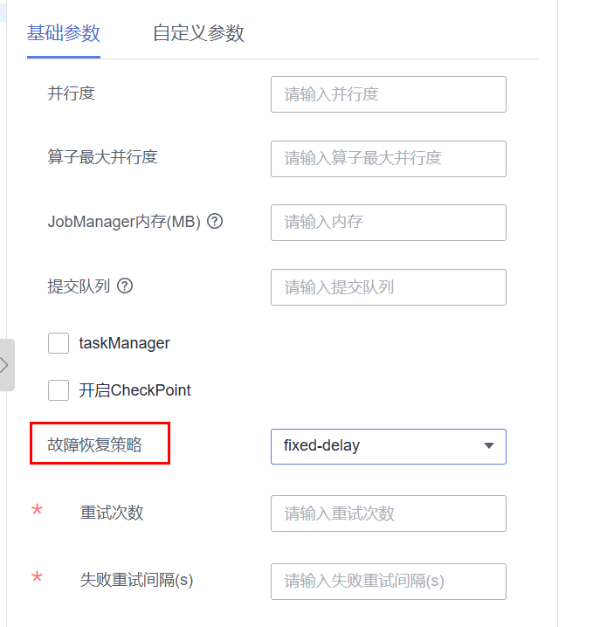Switch to the 自定义参数 tab
Screen dimensions: 593x627
pos(198,33)
